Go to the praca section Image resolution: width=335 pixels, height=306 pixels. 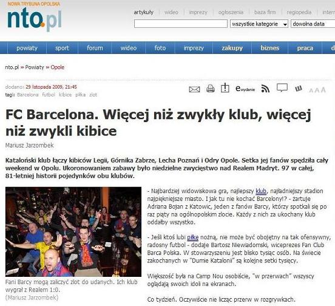pos(305,48)
